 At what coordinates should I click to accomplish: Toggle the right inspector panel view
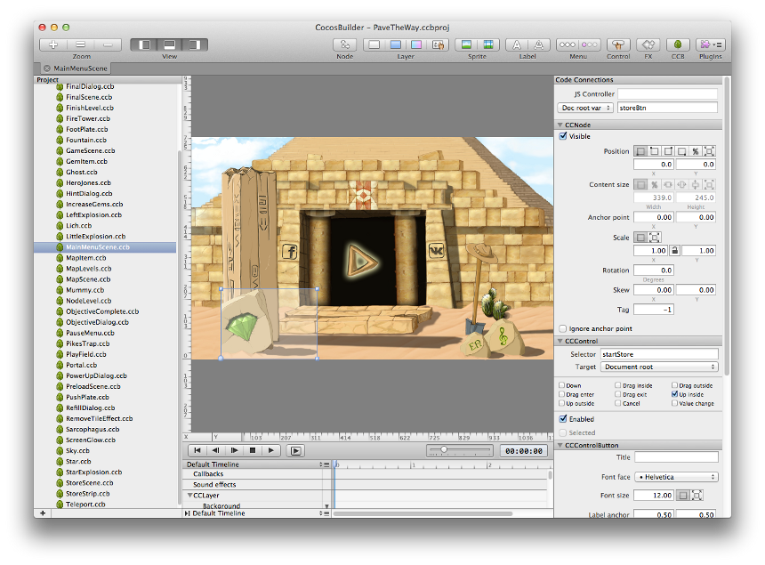coord(195,44)
